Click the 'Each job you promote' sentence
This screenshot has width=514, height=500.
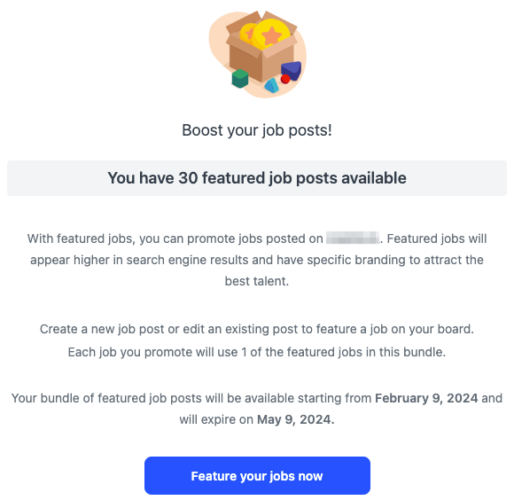(257, 352)
